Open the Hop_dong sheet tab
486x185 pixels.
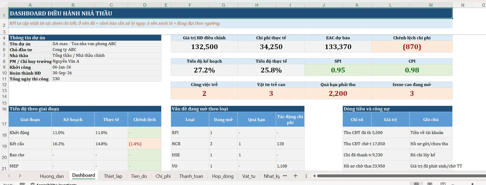click(x=223, y=176)
